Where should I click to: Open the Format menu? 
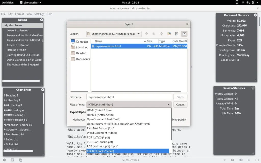click(x=19, y=14)
